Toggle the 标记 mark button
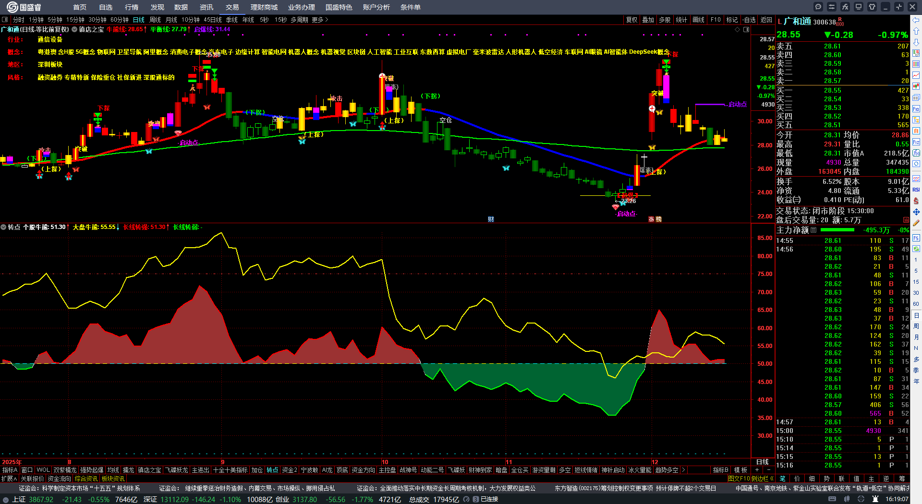Screen dimensions: 922x504 click(732, 20)
